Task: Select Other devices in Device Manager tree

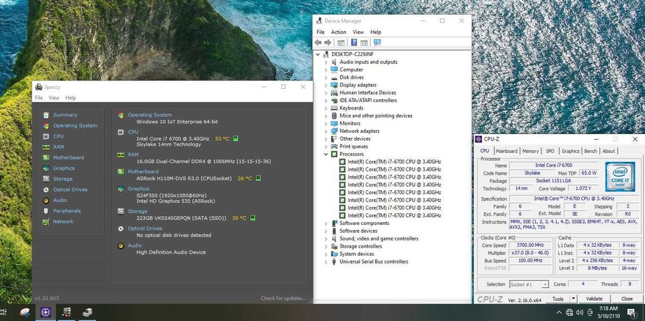Action: [355, 139]
